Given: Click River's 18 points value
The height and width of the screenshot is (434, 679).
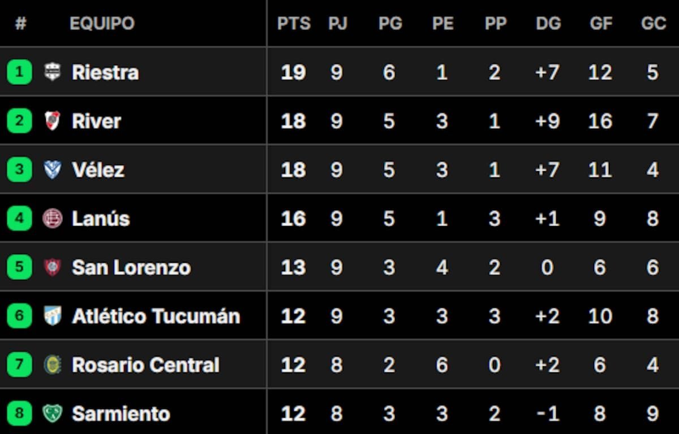Looking at the screenshot, I should [x=293, y=121].
